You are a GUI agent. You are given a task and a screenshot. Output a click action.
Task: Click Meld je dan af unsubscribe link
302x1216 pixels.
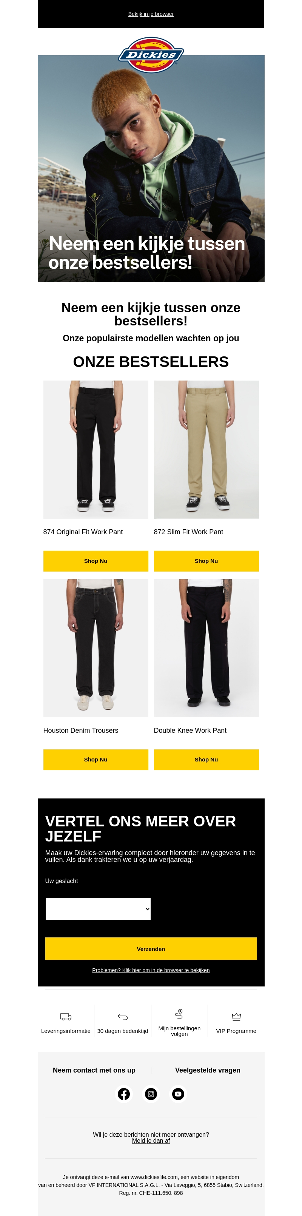point(151,1140)
